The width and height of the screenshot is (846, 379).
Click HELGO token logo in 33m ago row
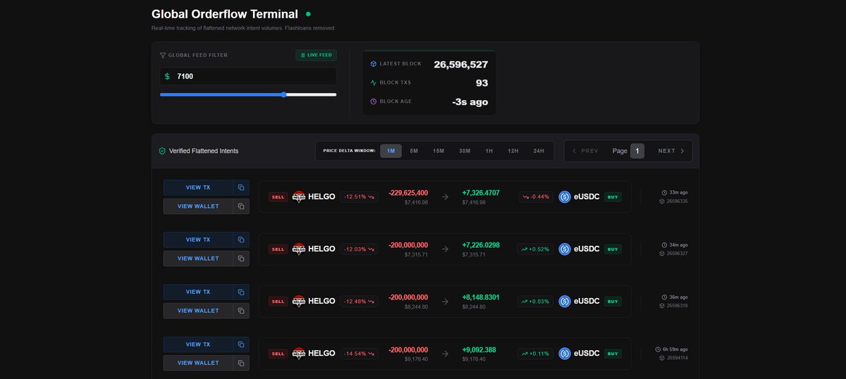pos(299,197)
